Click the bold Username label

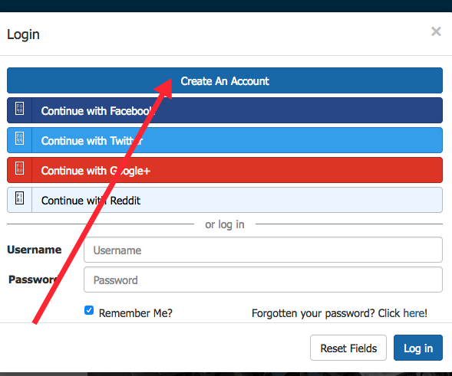pos(35,250)
